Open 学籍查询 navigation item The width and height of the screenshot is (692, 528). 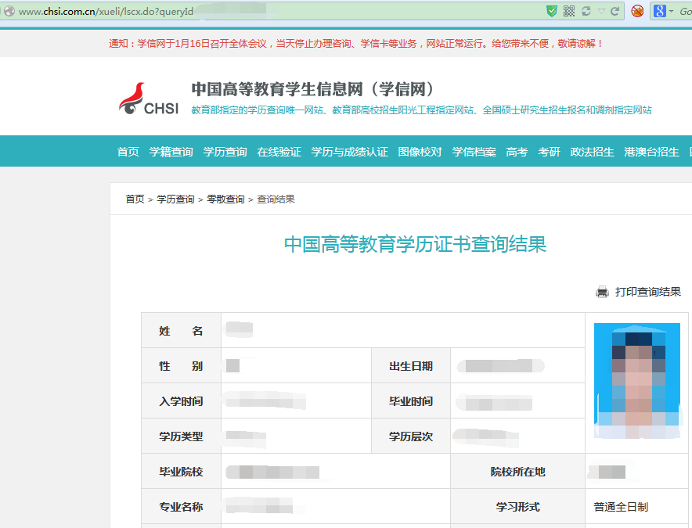pyautogui.click(x=171, y=152)
